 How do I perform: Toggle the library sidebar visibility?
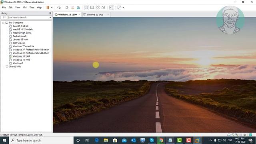click(86, 8)
